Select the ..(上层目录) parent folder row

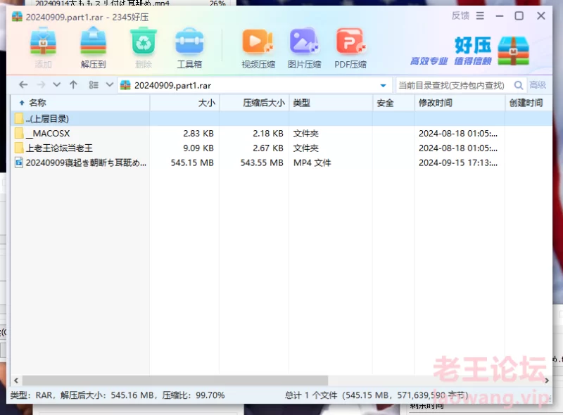[281, 118]
